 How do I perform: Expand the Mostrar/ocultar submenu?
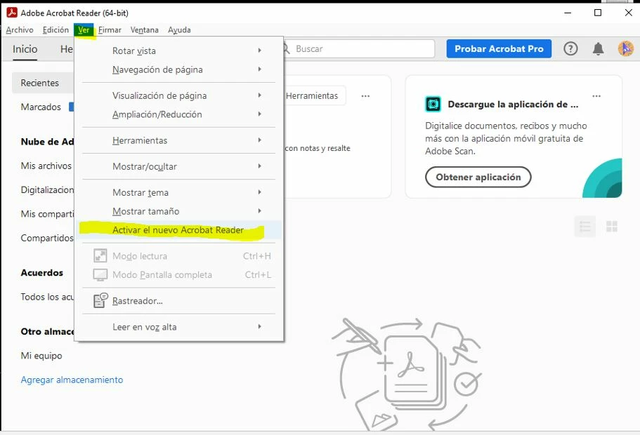tap(260, 166)
